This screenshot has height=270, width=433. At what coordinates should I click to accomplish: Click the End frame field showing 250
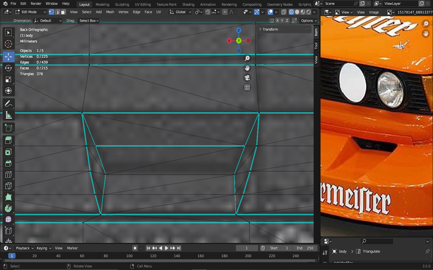click(x=305, y=248)
